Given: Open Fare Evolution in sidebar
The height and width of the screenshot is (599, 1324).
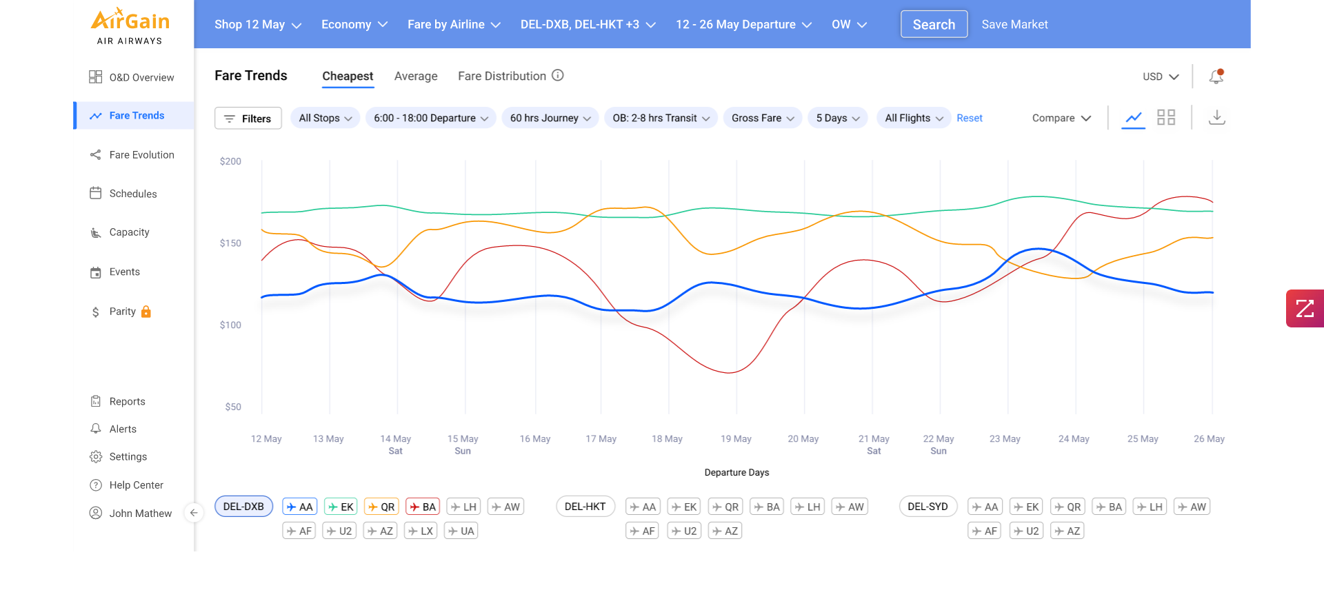Looking at the screenshot, I should click(141, 155).
